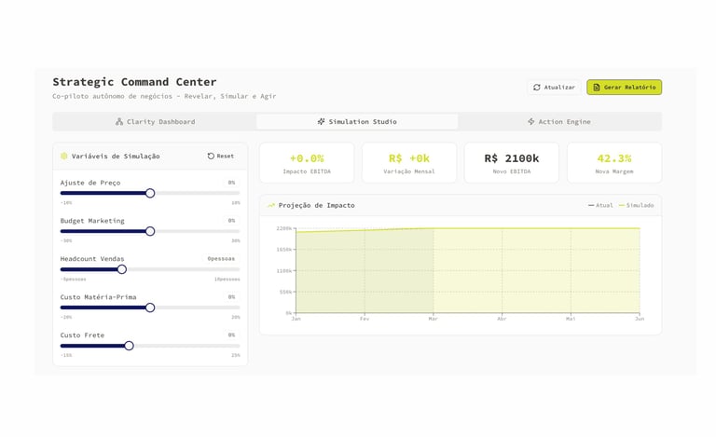Click the Nova Margem 42.3% card

(x=614, y=163)
